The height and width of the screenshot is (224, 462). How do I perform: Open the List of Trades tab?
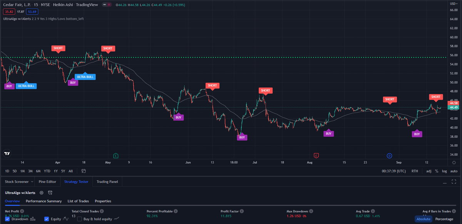[x=78, y=201]
